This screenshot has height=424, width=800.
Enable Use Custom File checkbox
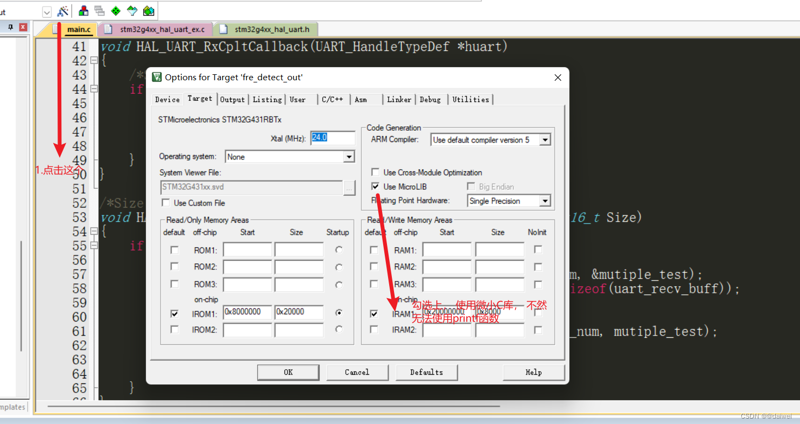pyautogui.click(x=166, y=203)
